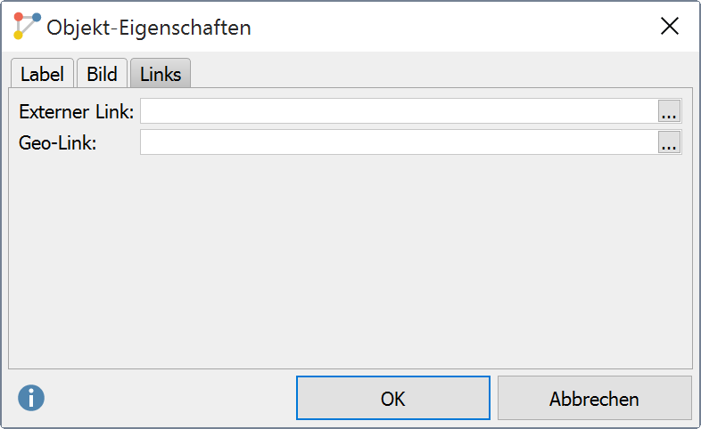Focus the Geo-Link text field
The image size is (701, 429).
(x=399, y=142)
